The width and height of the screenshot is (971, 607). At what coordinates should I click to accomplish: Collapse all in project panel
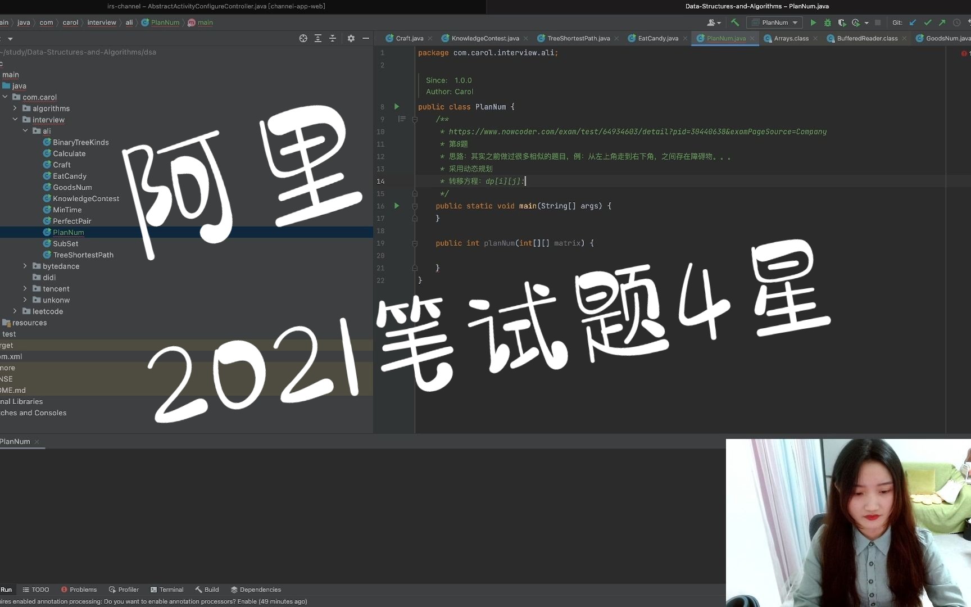(333, 38)
